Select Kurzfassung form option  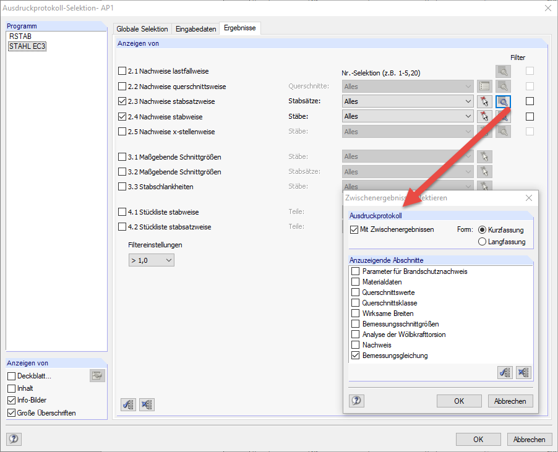tap(482, 230)
